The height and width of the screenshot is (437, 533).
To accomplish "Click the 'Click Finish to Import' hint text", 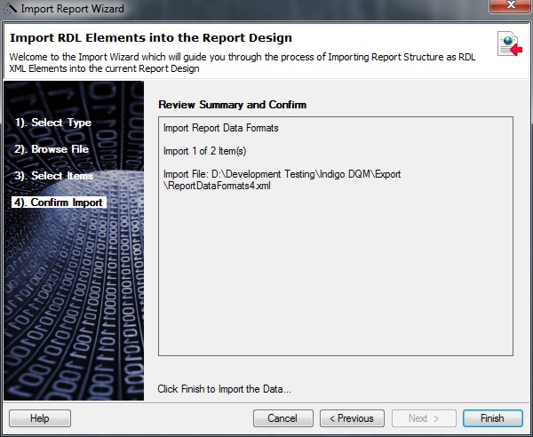I will coord(224,389).
